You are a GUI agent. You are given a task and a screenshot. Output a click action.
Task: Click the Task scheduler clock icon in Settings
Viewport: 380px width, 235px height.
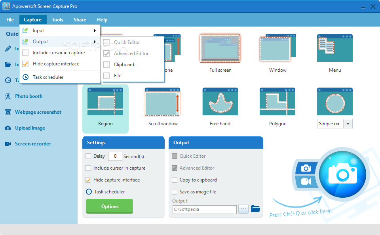[x=89, y=191]
